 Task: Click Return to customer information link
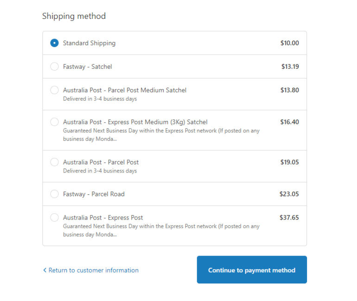[93, 270]
